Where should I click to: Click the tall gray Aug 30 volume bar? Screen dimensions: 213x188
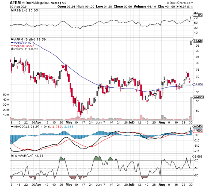click(191, 109)
